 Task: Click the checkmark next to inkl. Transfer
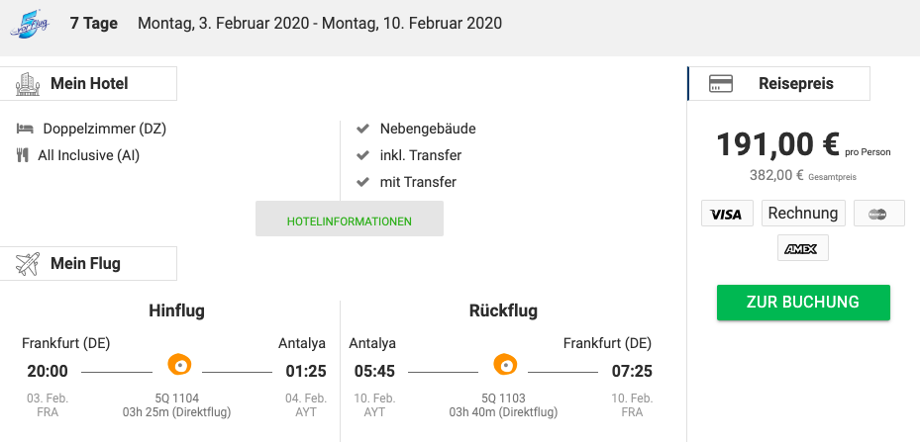[363, 155]
